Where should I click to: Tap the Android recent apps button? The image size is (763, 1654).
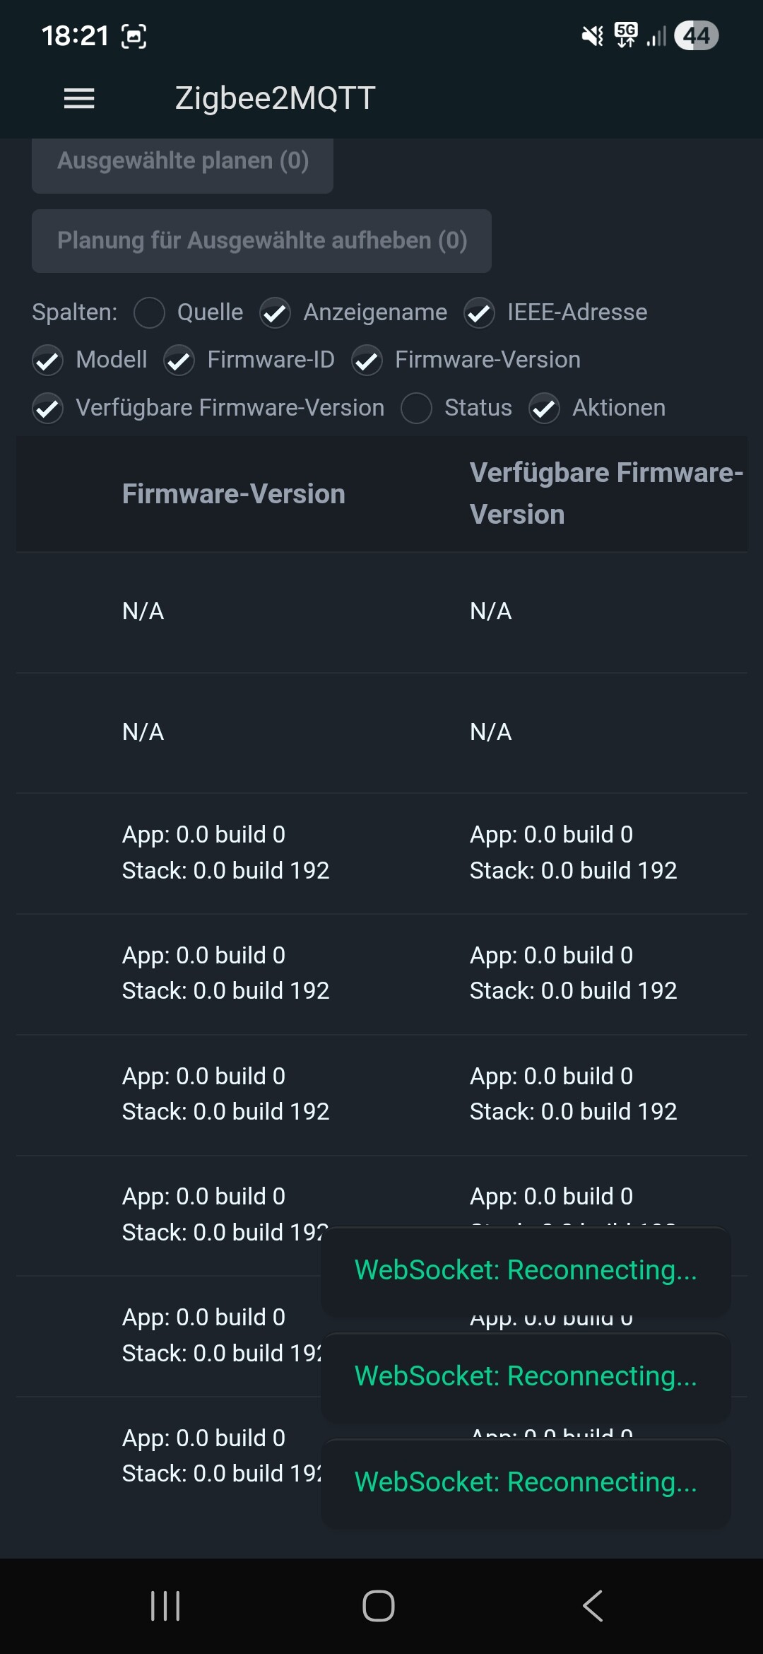[165, 1606]
